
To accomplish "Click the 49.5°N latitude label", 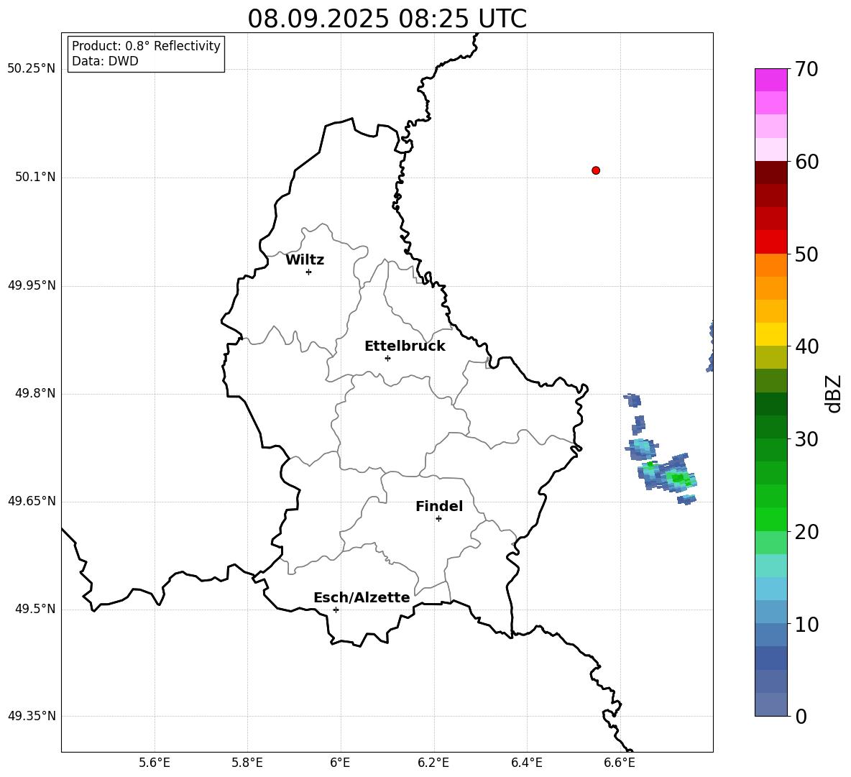I will (x=35, y=609).
